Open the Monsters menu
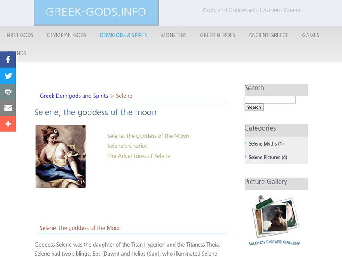This screenshot has width=342, height=257. point(174,35)
